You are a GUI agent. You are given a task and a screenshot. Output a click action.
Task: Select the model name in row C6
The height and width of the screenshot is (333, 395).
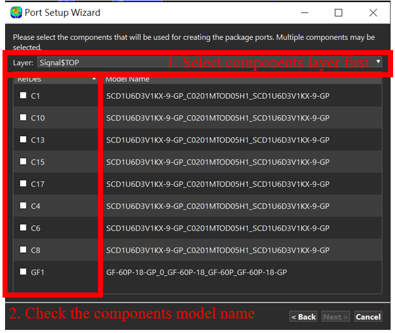tap(217, 228)
